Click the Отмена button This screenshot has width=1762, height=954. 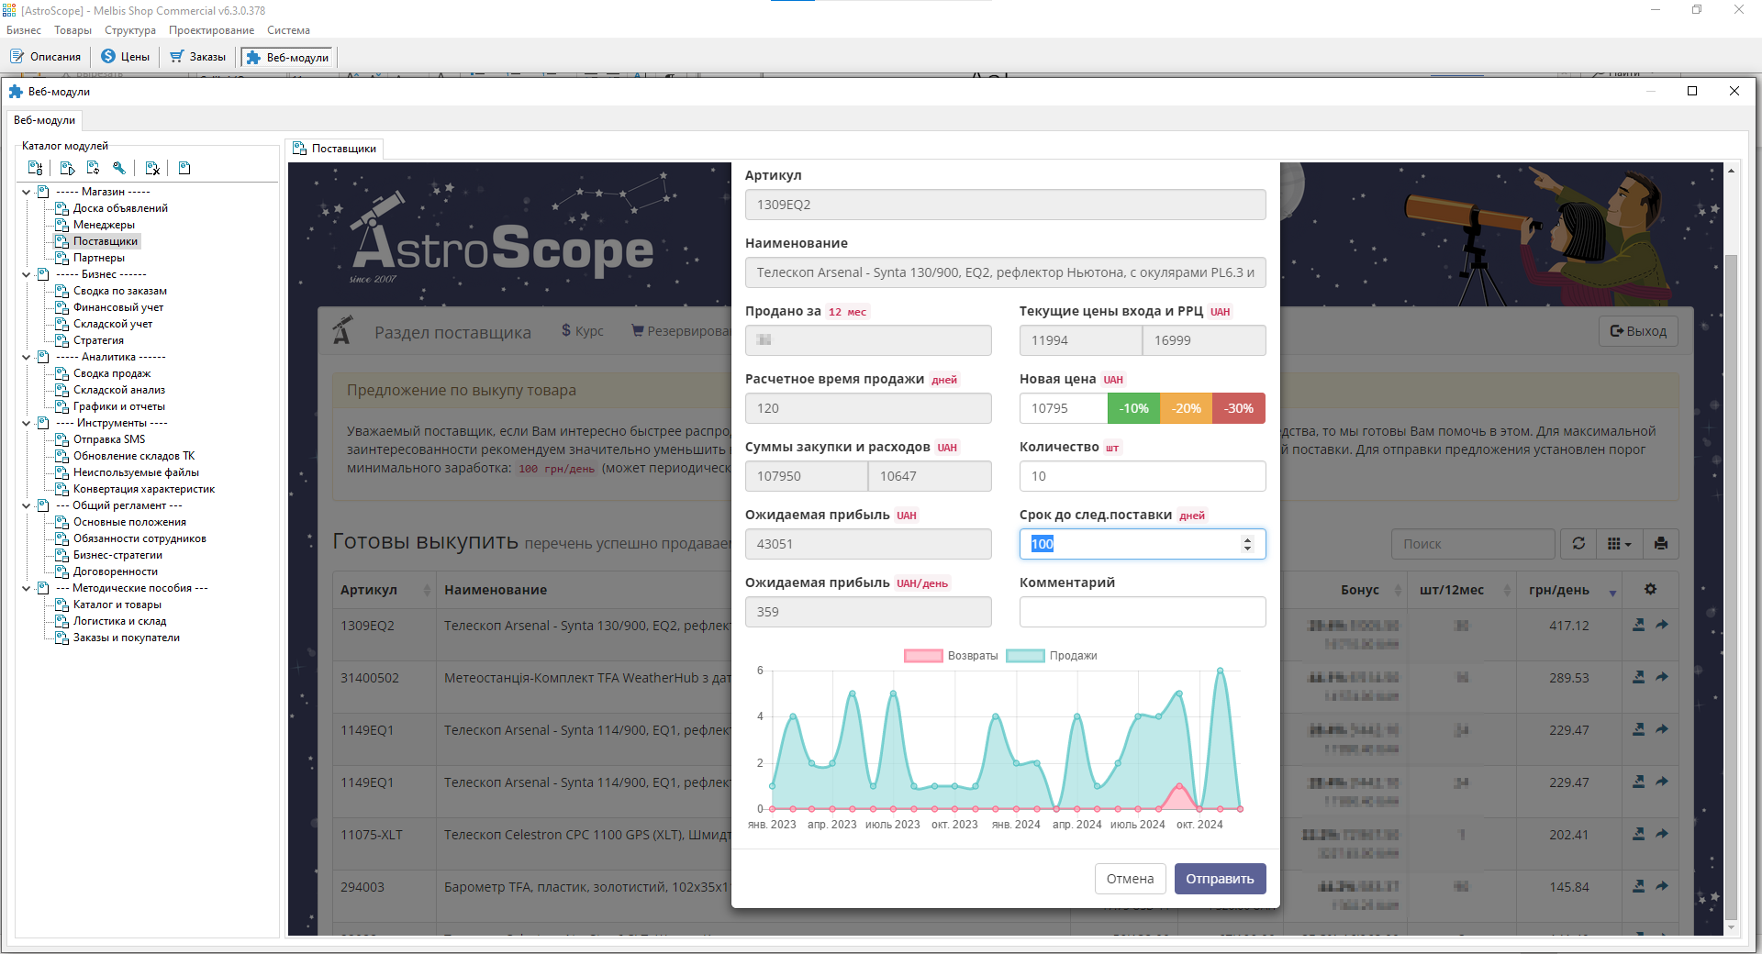coord(1130,879)
